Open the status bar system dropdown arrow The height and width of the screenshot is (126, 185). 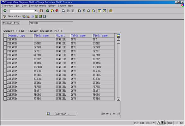[x=154, y=123]
